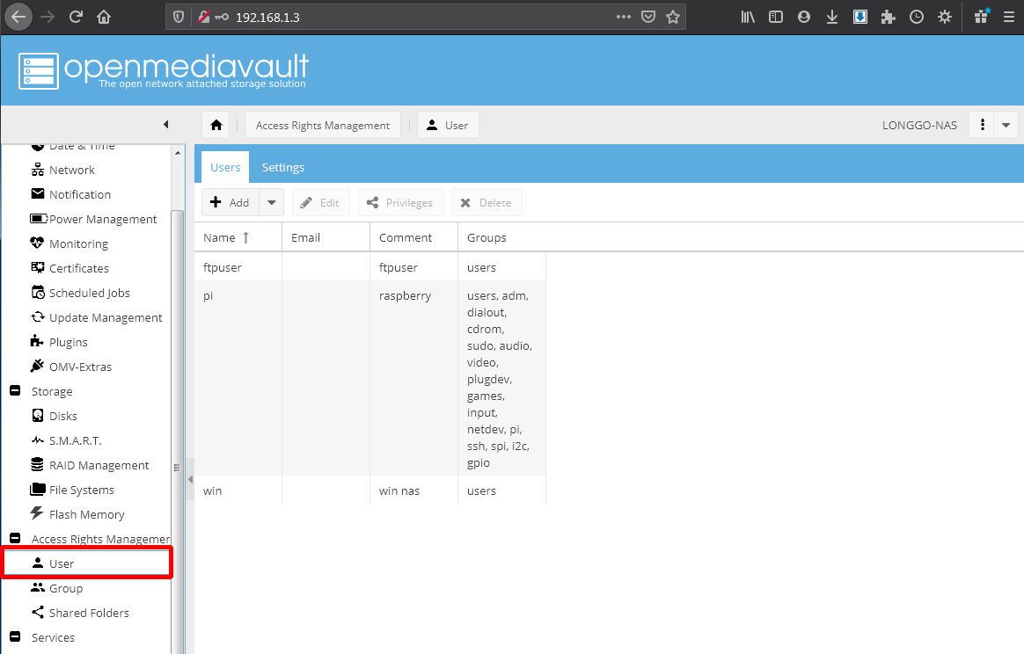The image size is (1024, 654).
Task: Select the ftpuser row
Action: 369,267
